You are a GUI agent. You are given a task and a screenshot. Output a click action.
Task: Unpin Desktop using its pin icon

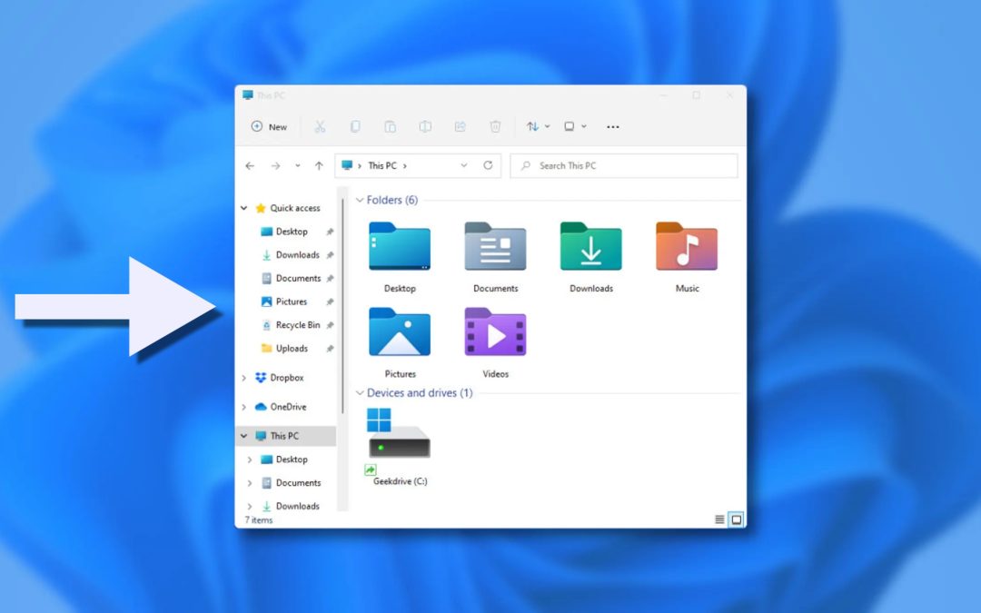pos(330,232)
